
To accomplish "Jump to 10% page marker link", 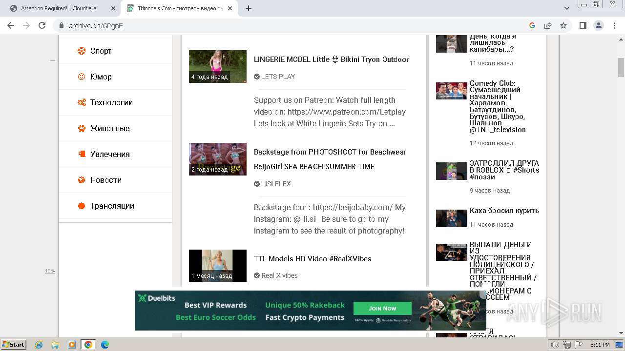I will coord(50,271).
